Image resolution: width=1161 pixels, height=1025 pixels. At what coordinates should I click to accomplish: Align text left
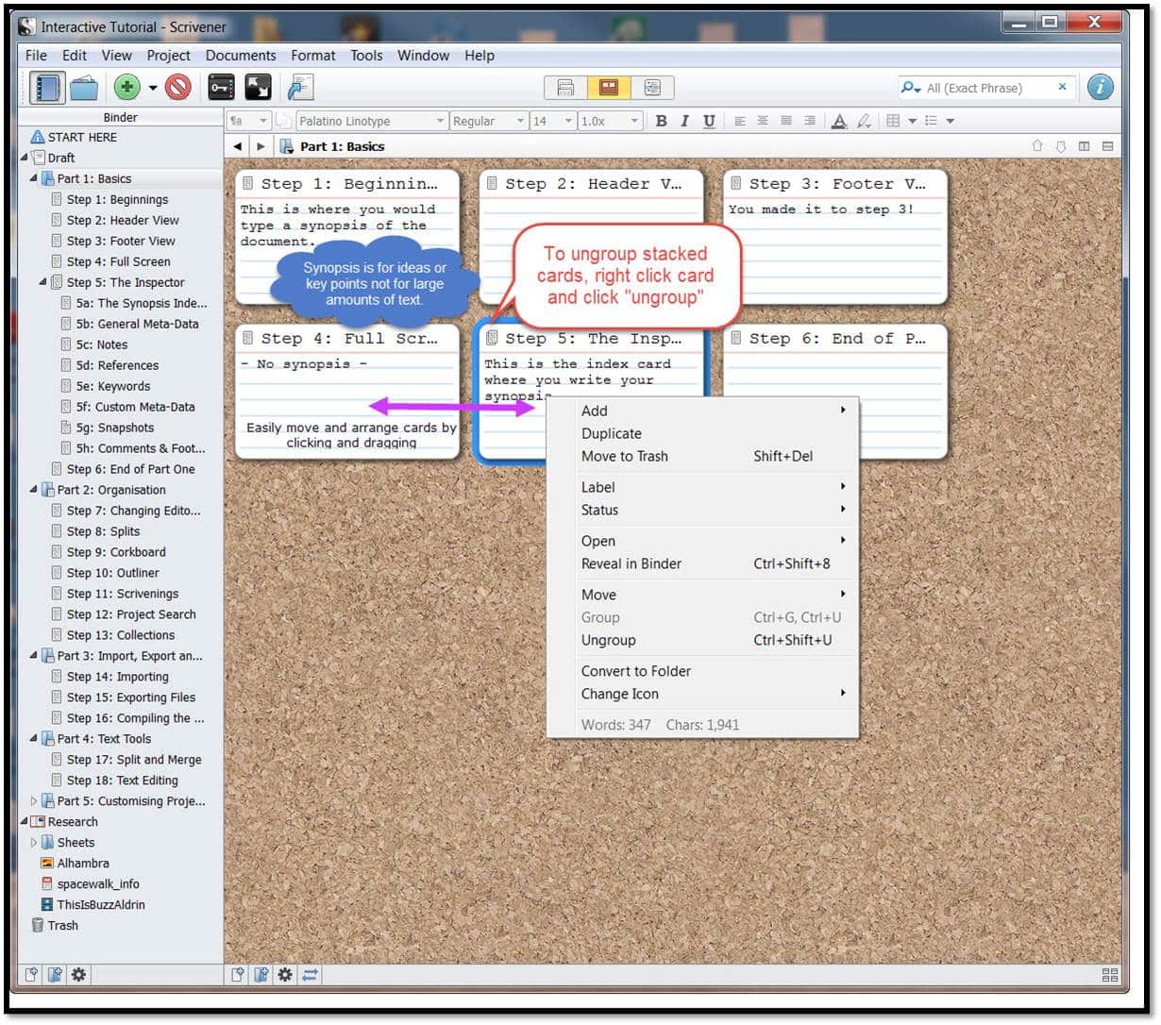pos(740,121)
